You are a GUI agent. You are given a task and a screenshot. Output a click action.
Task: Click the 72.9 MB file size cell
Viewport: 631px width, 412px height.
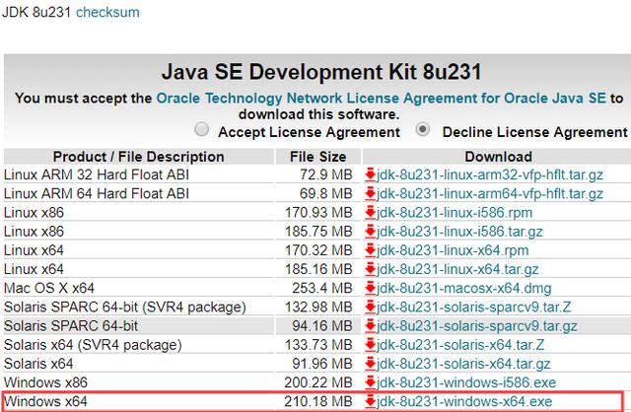(326, 175)
